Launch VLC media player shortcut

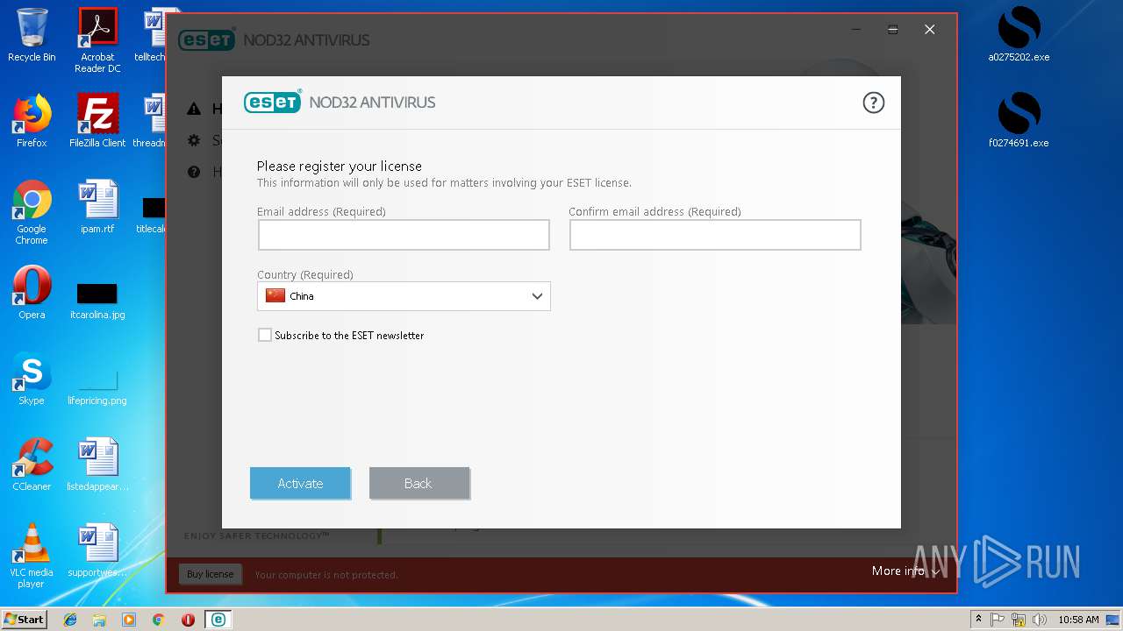(x=32, y=556)
